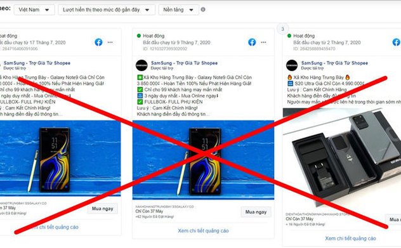Click Mua ngay on the 9 Tháng 7 ad
Image resolution: width=401 pixels, height=248 pixels.
[256, 212]
